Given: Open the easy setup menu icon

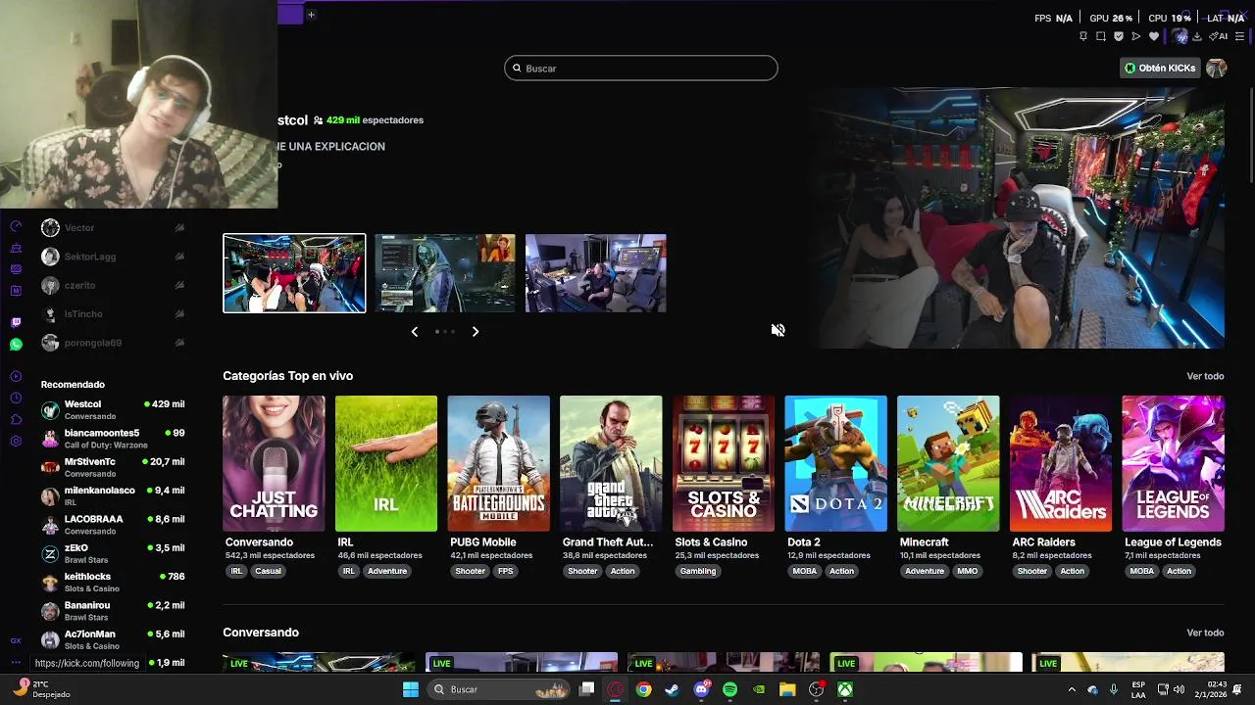Looking at the screenshot, I should (x=1240, y=36).
